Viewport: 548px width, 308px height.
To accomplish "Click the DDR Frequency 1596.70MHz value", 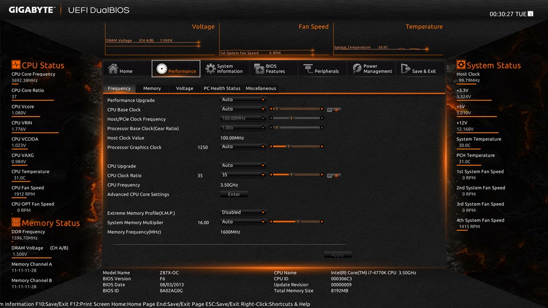I will 25,238.
